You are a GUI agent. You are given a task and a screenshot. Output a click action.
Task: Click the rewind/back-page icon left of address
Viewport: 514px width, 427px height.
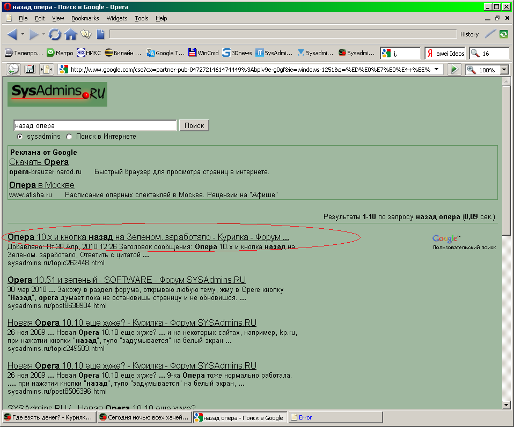(x=13, y=70)
